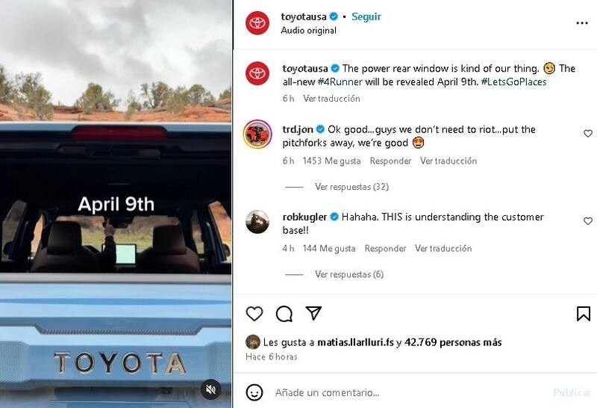This screenshot has height=408, width=597.
Task: Open robkugler's profile avatar
Action: (257, 221)
